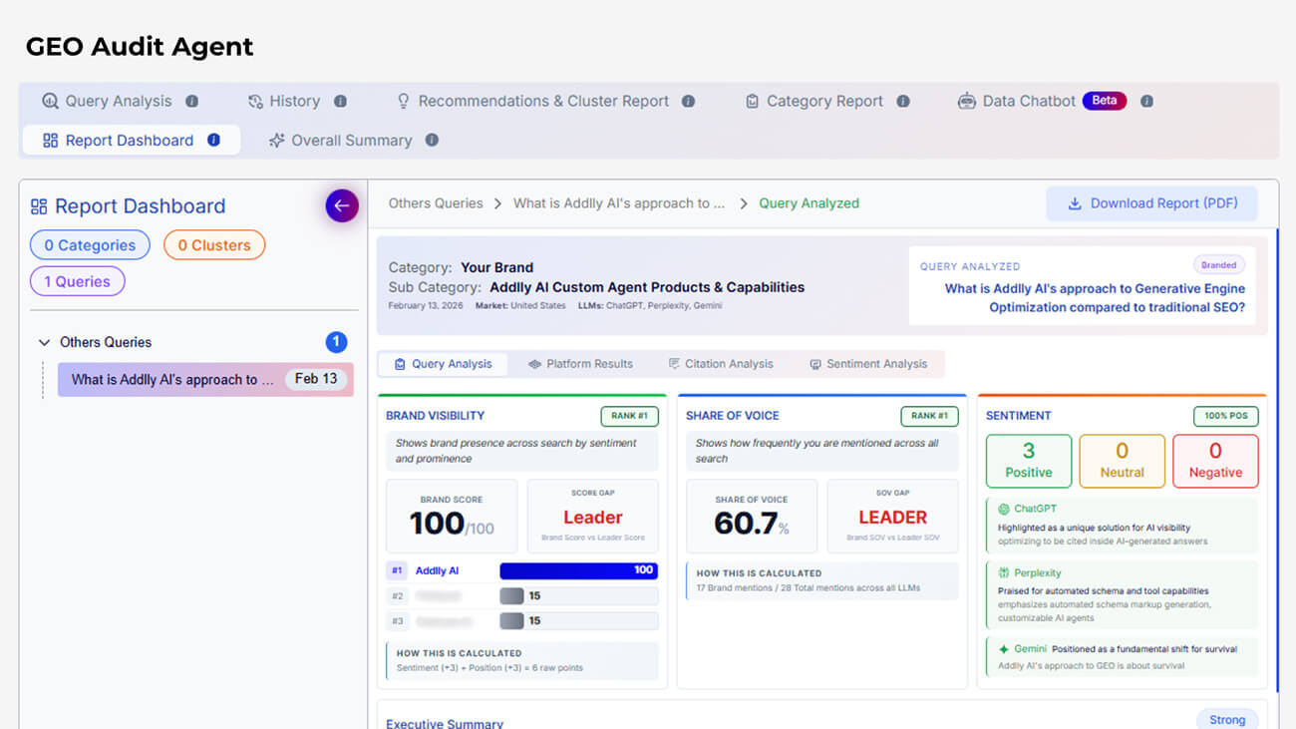Click the GEO Audit Agent title
The height and width of the screenshot is (729, 1296).
140,47
